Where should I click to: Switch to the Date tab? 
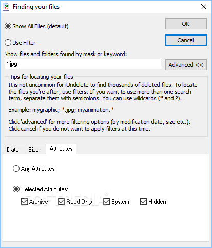pyautogui.click(x=13, y=150)
